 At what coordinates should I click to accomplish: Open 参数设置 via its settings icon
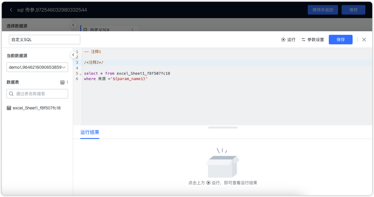[x=303, y=39]
